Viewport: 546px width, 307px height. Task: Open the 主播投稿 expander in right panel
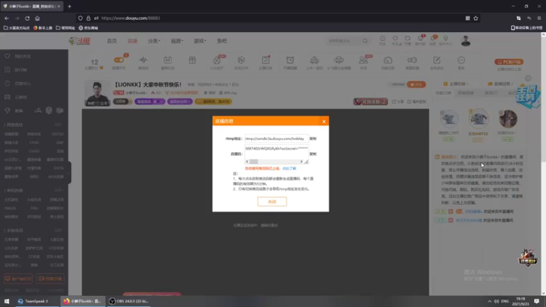tap(456, 84)
